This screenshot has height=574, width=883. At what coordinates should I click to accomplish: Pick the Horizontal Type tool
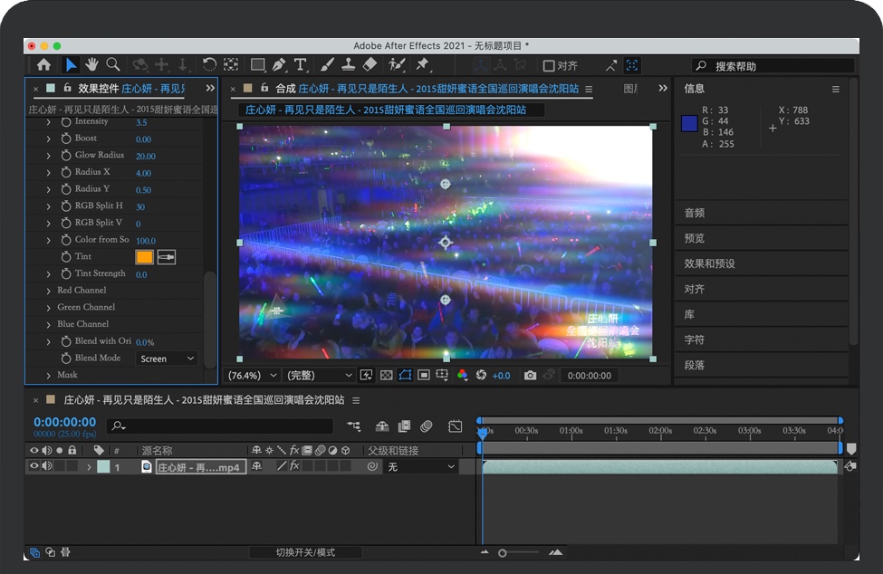coord(301,64)
